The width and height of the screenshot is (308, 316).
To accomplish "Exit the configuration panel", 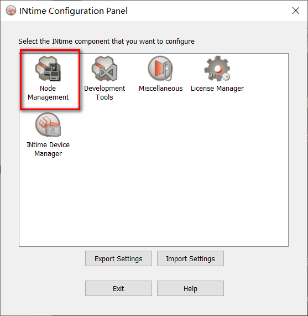I will tap(118, 288).
